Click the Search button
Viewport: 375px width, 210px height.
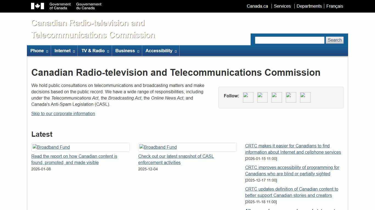pos(335,40)
